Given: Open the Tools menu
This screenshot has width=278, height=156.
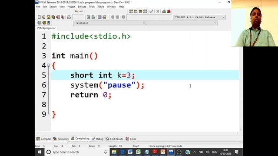Looking at the screenshot, I should (x=92, y=7).
